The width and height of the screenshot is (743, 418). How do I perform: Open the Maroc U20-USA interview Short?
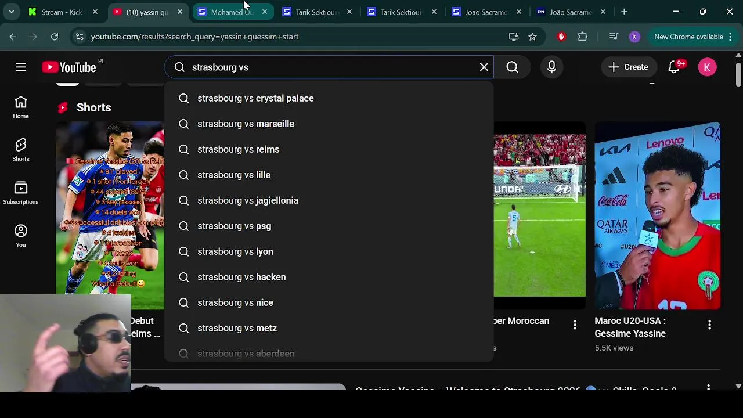pyautogui.click(x=658, y=215)
